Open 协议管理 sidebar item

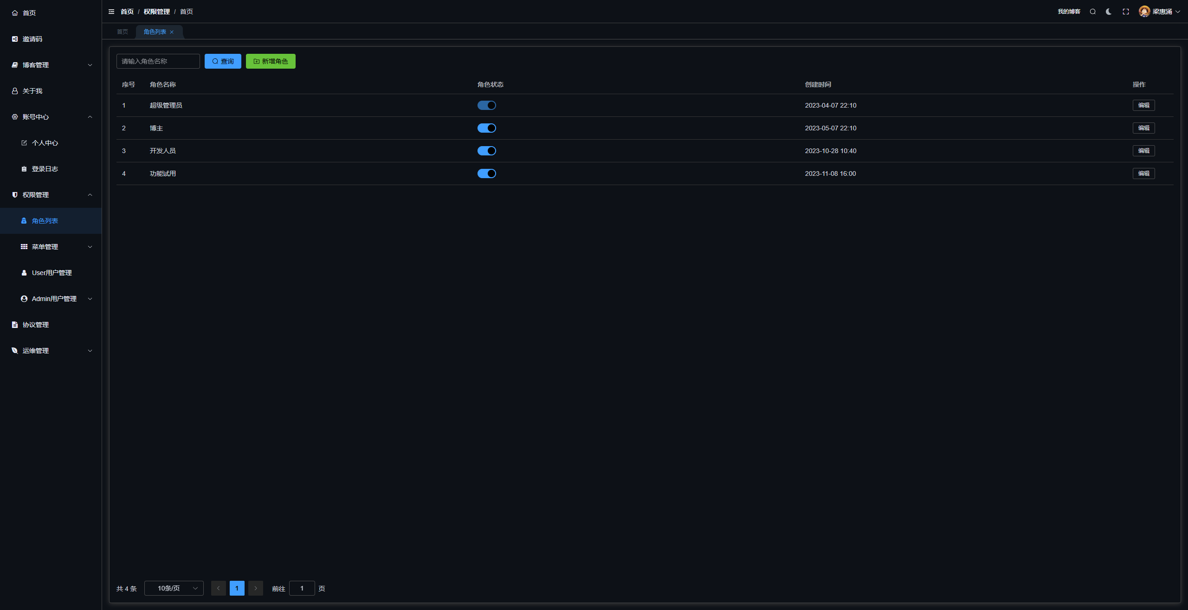click(x=36, y=325)
